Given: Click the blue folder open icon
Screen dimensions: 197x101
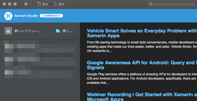Looking at the screenshot, I should pyautogui.click(x=58, y=31).
